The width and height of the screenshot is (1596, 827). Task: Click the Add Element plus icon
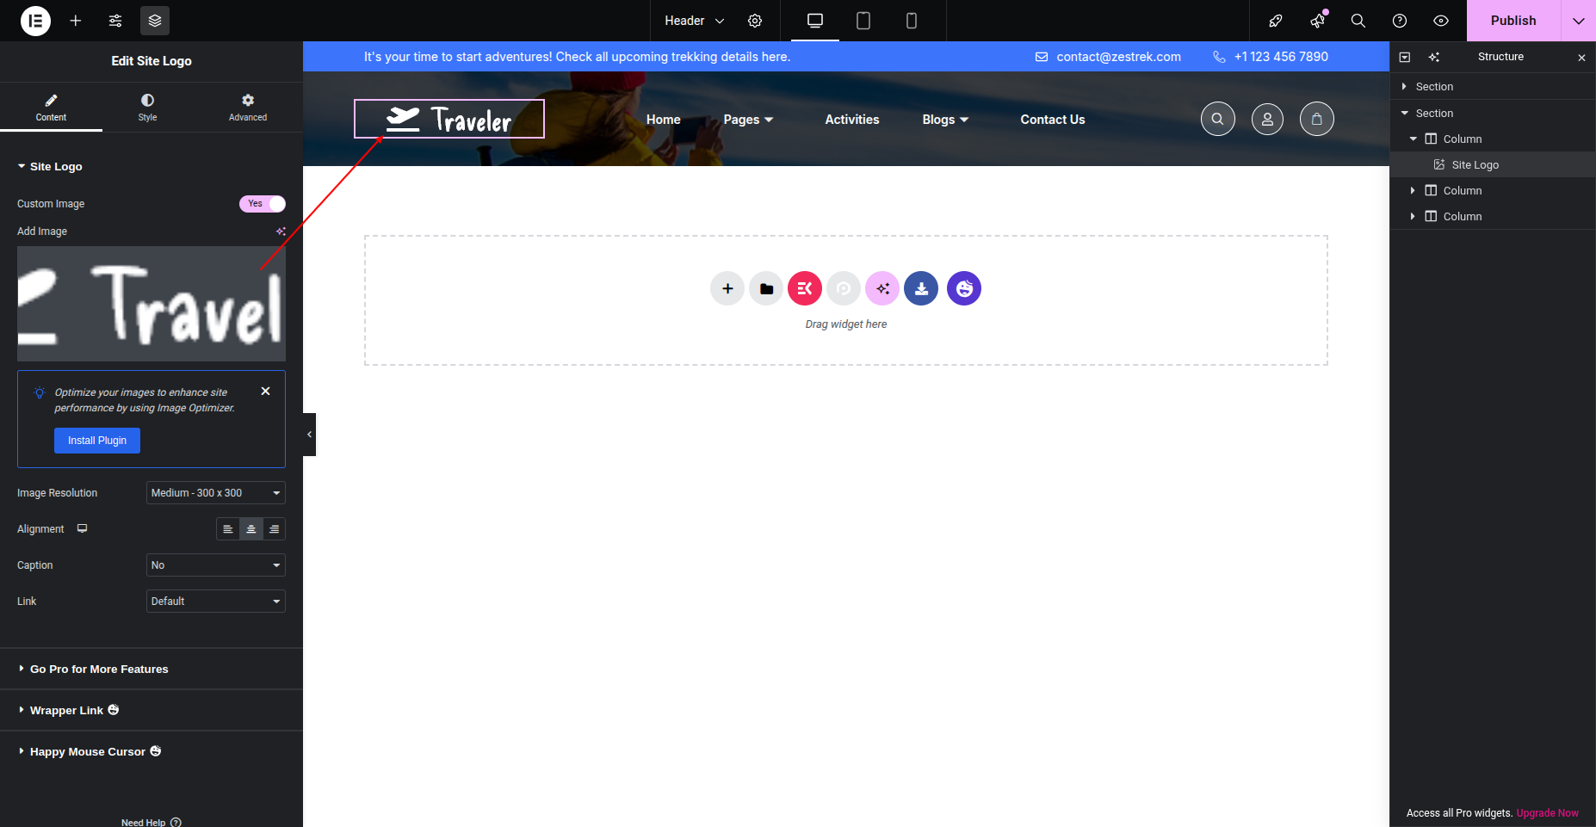coord(76,21)
